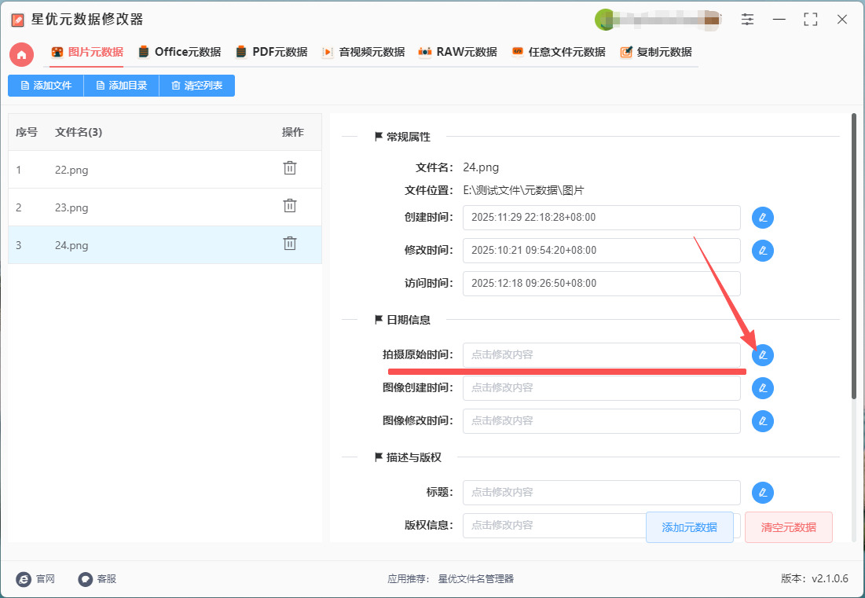
Task: Click the 图像创建时间 input field
Action: pyautogui.click(x=601, y=388)
